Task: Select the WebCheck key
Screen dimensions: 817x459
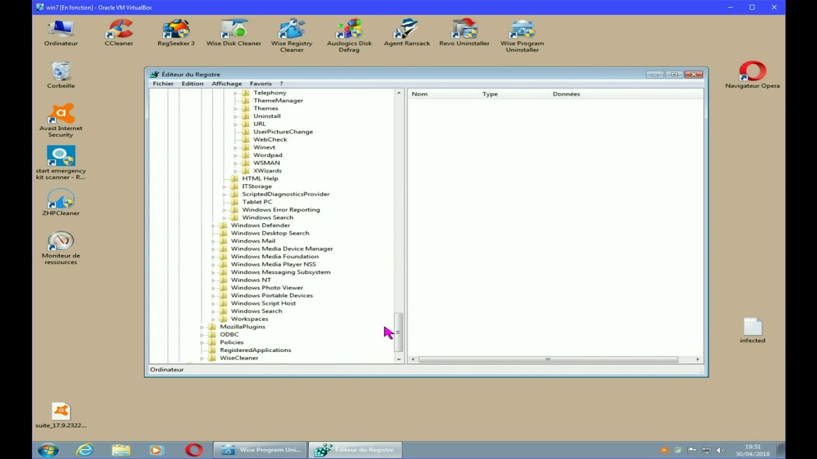Action: point(270,140)
